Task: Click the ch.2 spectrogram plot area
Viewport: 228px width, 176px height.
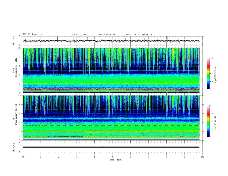Action: point(111,118)
